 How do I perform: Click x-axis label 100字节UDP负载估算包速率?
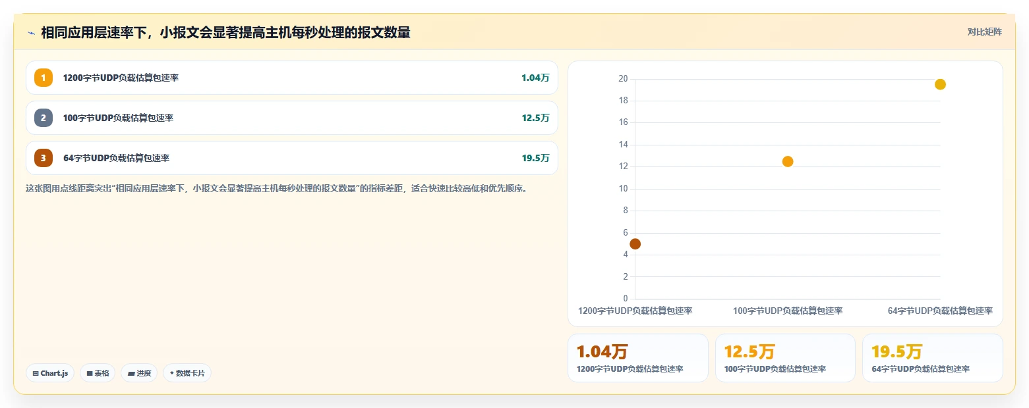click(x=788, y=311)
